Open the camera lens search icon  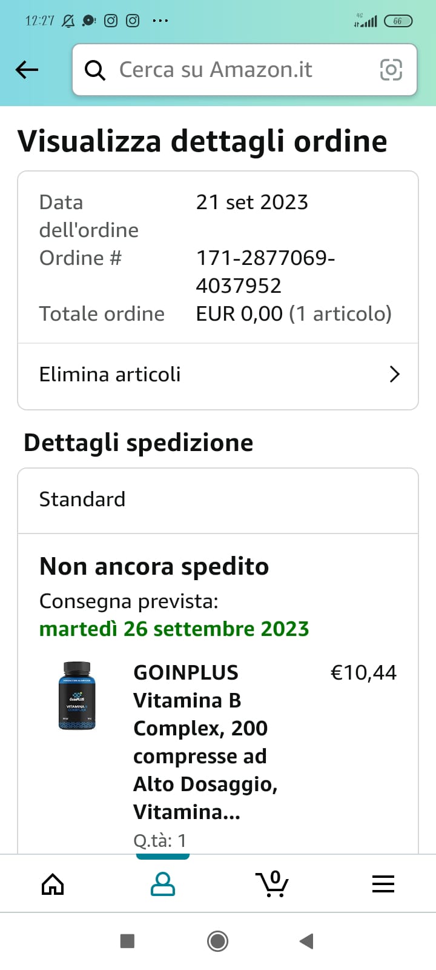tap(391, 70)
